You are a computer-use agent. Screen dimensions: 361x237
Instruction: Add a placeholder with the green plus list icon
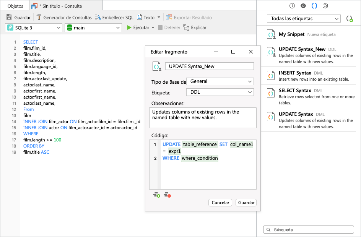156,195
